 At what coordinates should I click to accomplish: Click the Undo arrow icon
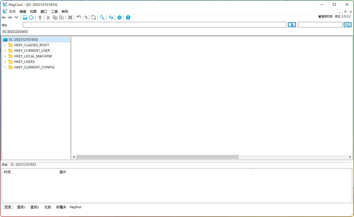79,17
